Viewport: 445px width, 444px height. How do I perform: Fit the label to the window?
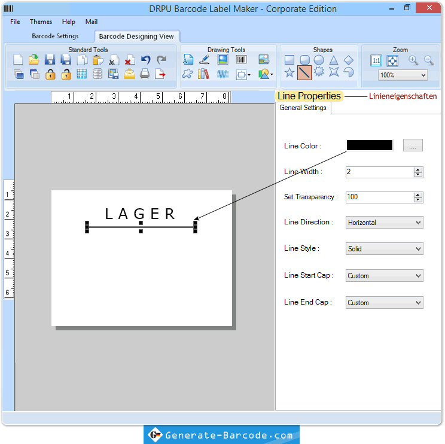coord(392,60)
